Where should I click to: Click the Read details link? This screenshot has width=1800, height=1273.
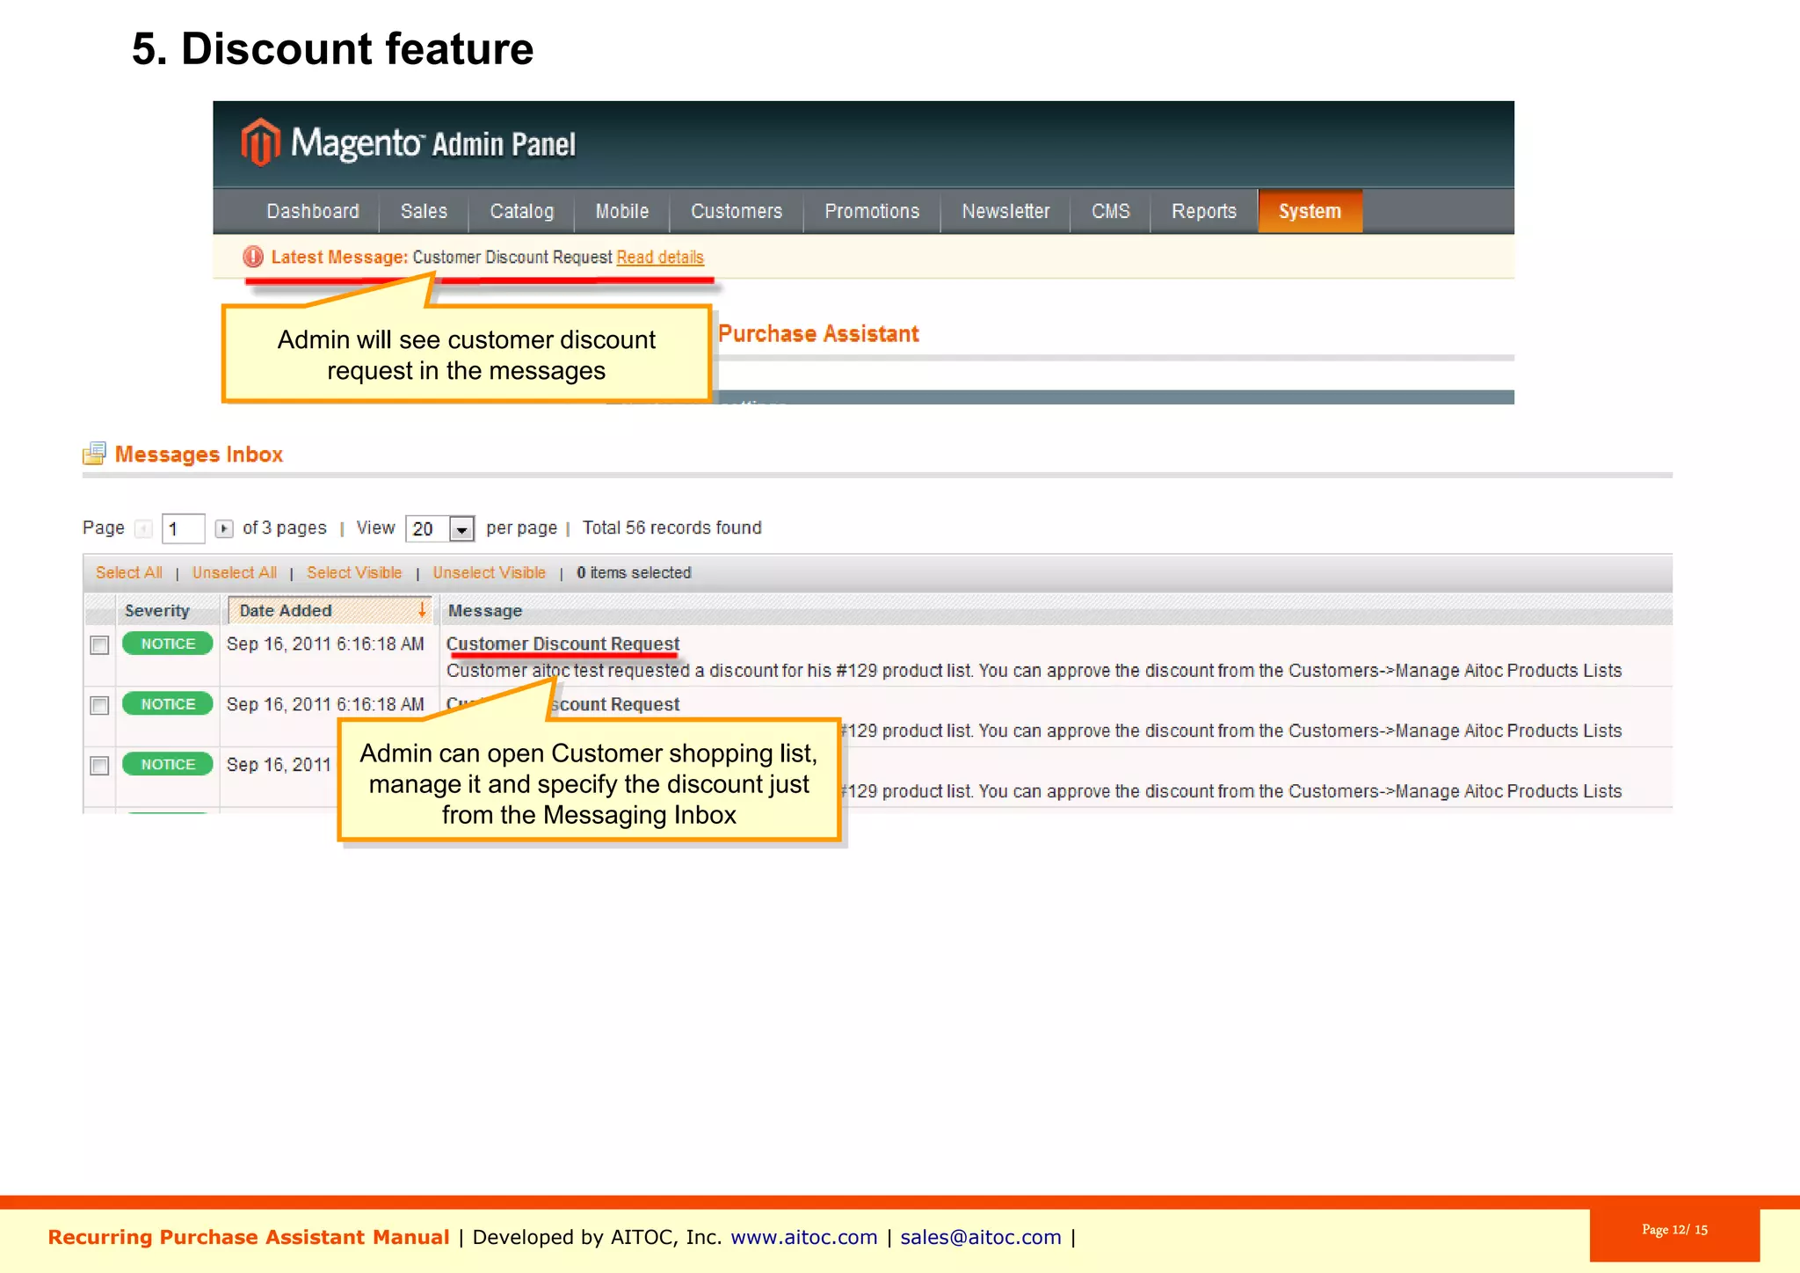point(660,257)
